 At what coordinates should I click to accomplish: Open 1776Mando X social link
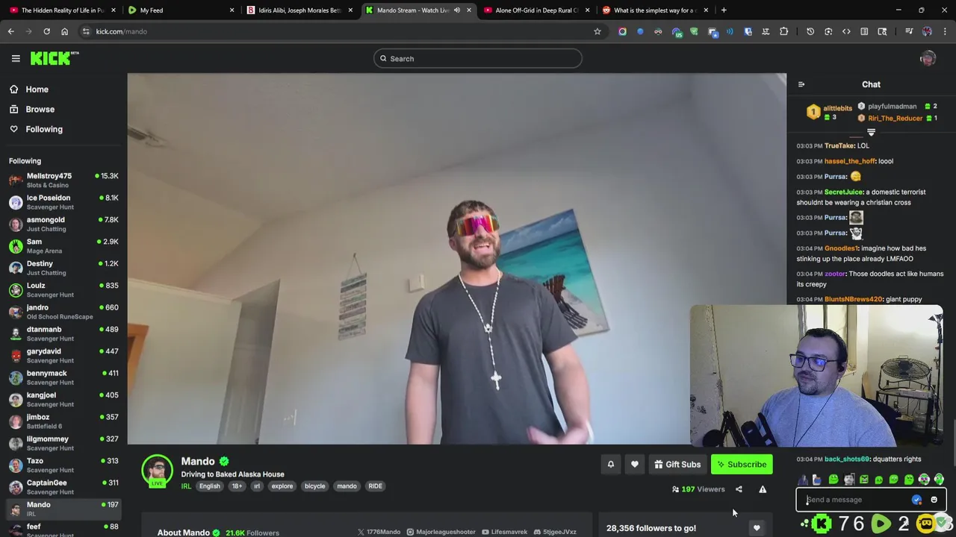[379, 532]
